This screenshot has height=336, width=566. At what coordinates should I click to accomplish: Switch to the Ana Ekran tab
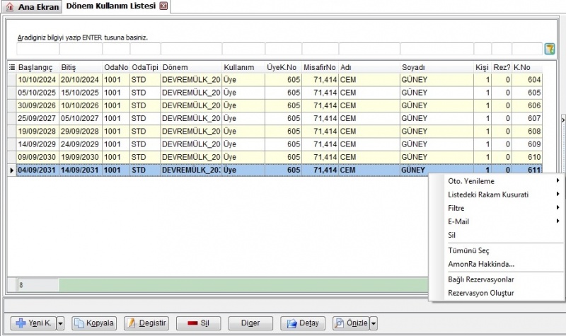[x=33, y=7]
